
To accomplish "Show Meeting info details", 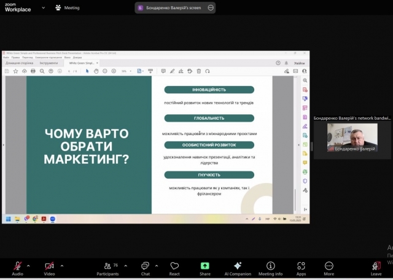I will point(270,267).
